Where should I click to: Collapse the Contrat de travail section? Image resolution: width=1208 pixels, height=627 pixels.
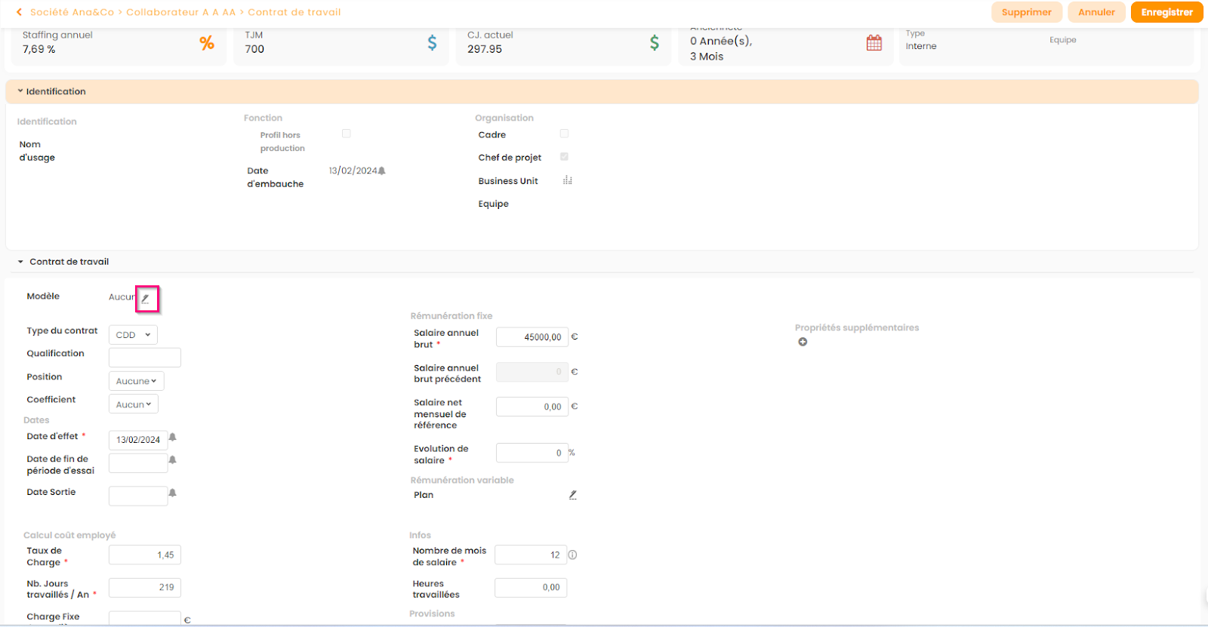(x=69, y=262)
